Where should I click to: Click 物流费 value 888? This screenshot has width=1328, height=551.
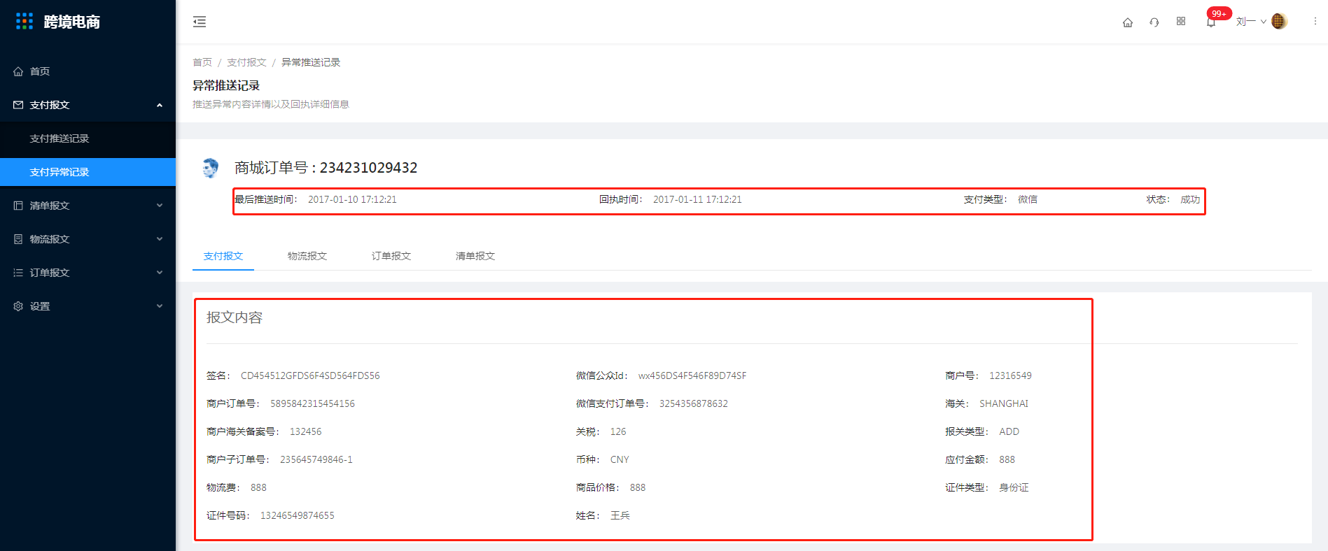tap(258, 487)
